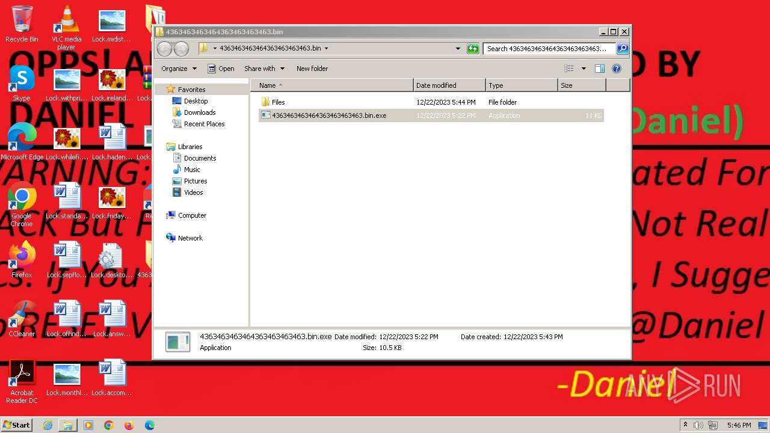Click Explorer Back navigation button
This screenshot has height=433, width=770.
click(x=164, y=49)
